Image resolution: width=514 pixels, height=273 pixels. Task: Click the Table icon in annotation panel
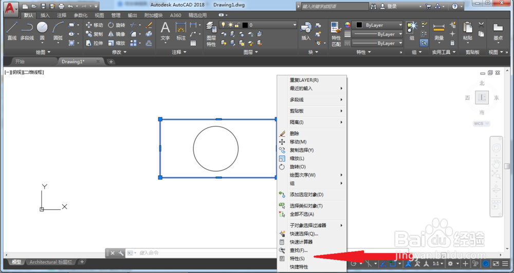click(x=193, y=43)
